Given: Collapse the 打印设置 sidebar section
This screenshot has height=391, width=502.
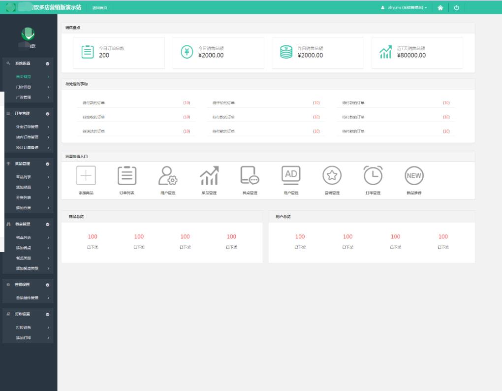Looking at the screenshot, I should pos(47,315).
